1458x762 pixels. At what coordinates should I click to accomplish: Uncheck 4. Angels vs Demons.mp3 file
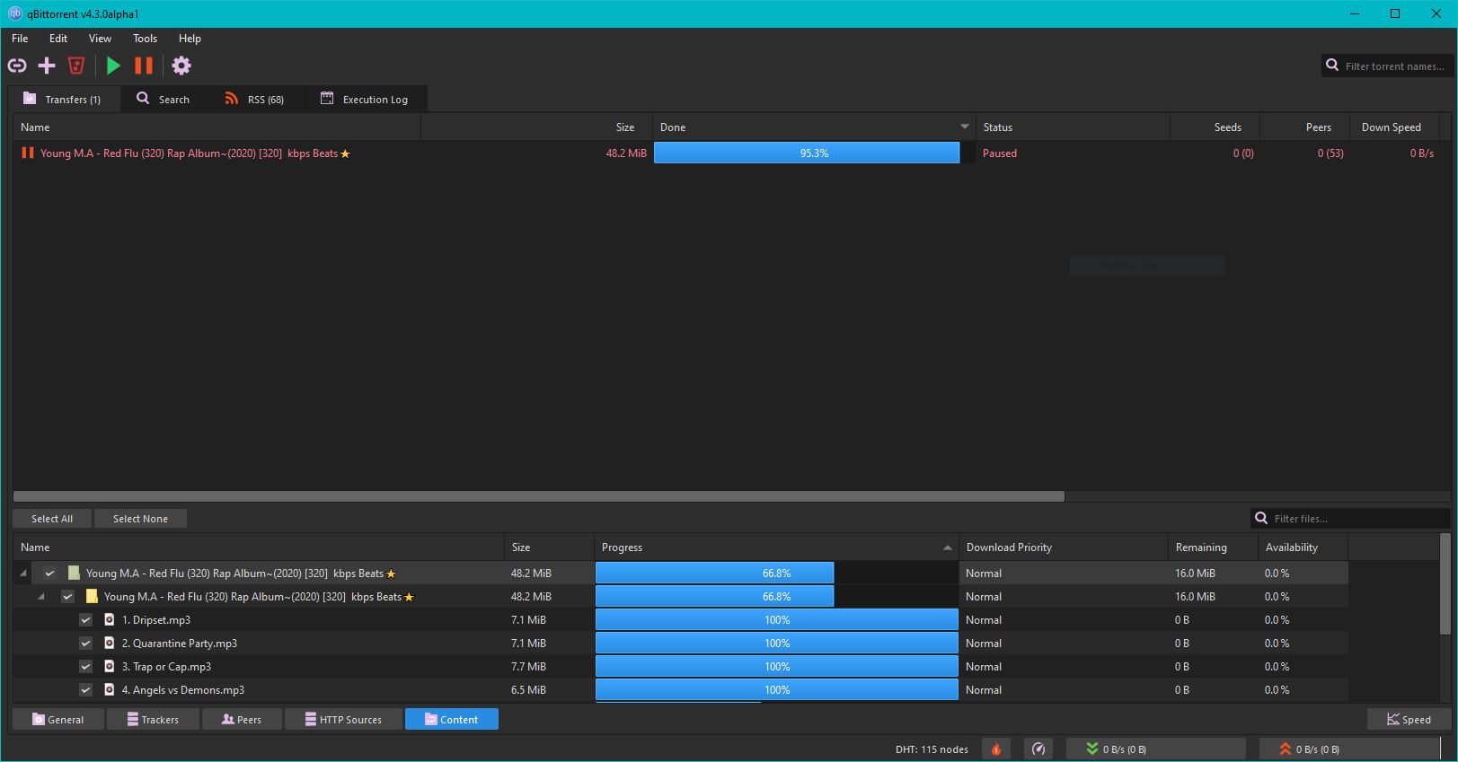pos(85,689)
